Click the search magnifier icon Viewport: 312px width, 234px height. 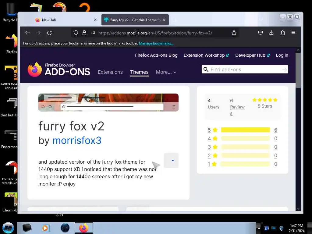click(x=206, y=69)
